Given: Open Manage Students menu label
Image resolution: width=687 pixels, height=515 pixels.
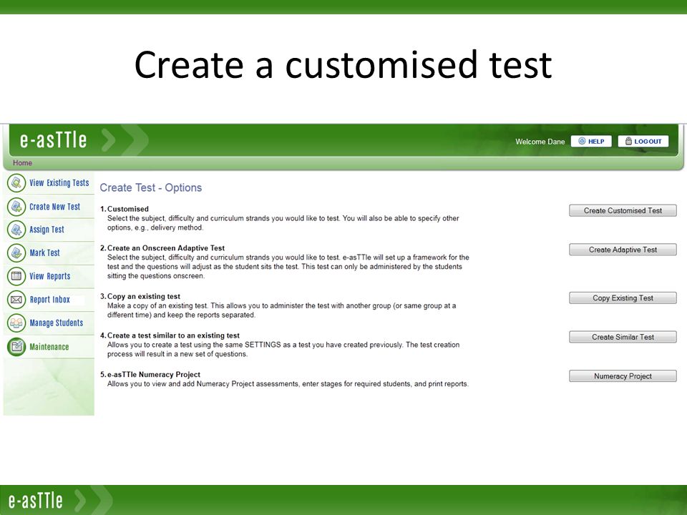Looking at the screenshot, I should pos(57,323).
